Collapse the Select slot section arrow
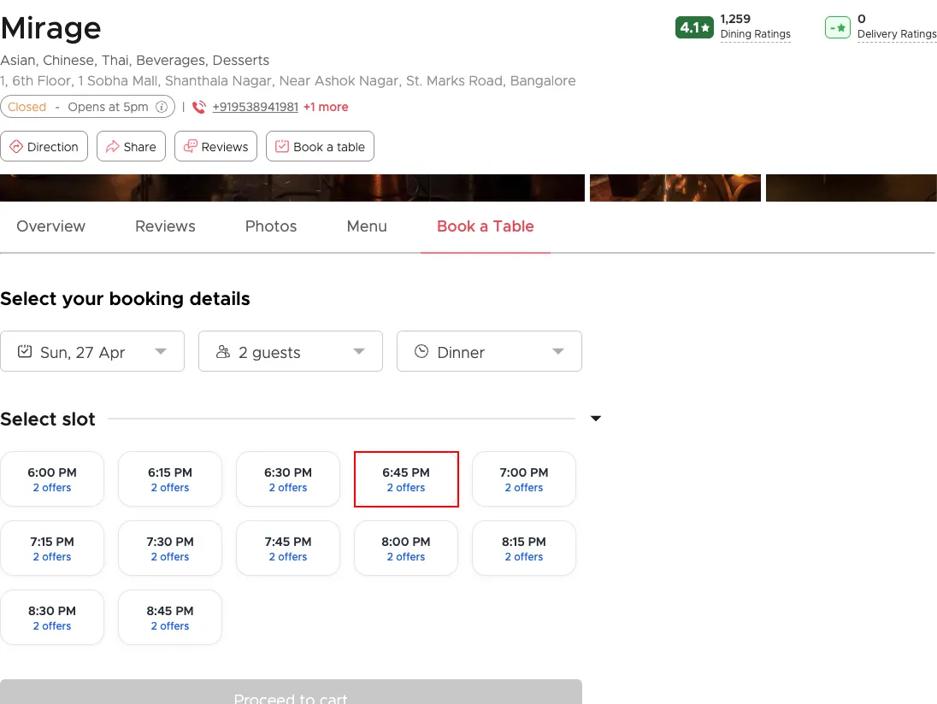Screen dimensions: 937x704 (x=596, y=419)
